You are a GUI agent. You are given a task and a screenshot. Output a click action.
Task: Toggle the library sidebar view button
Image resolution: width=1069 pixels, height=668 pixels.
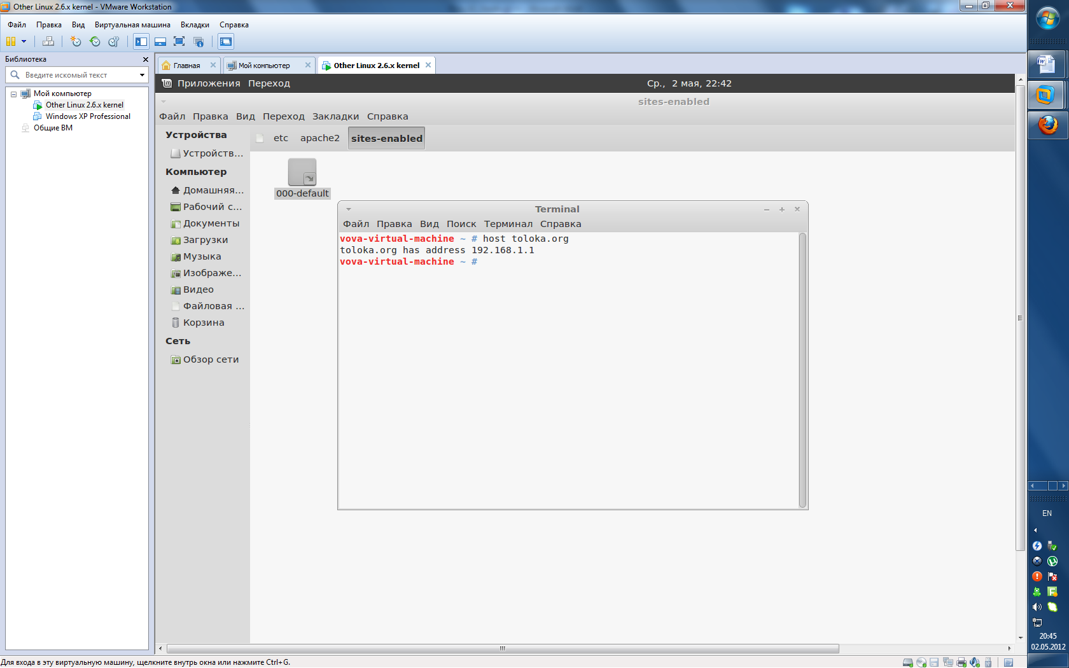point(141,41)
